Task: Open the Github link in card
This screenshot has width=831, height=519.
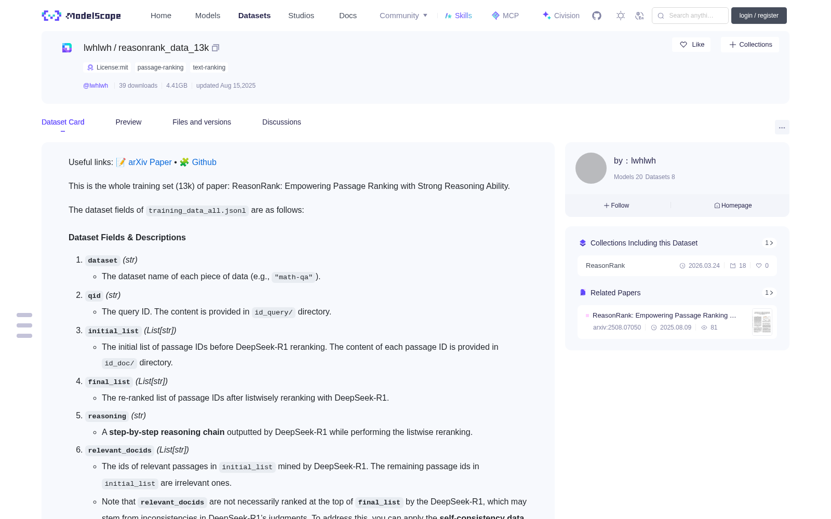Action: (x=204, y=162)
